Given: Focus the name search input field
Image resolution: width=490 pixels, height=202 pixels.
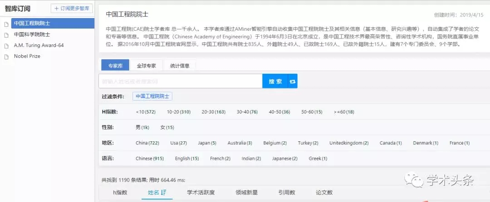Looking at the screenshot, I should [x=181, y=81].
